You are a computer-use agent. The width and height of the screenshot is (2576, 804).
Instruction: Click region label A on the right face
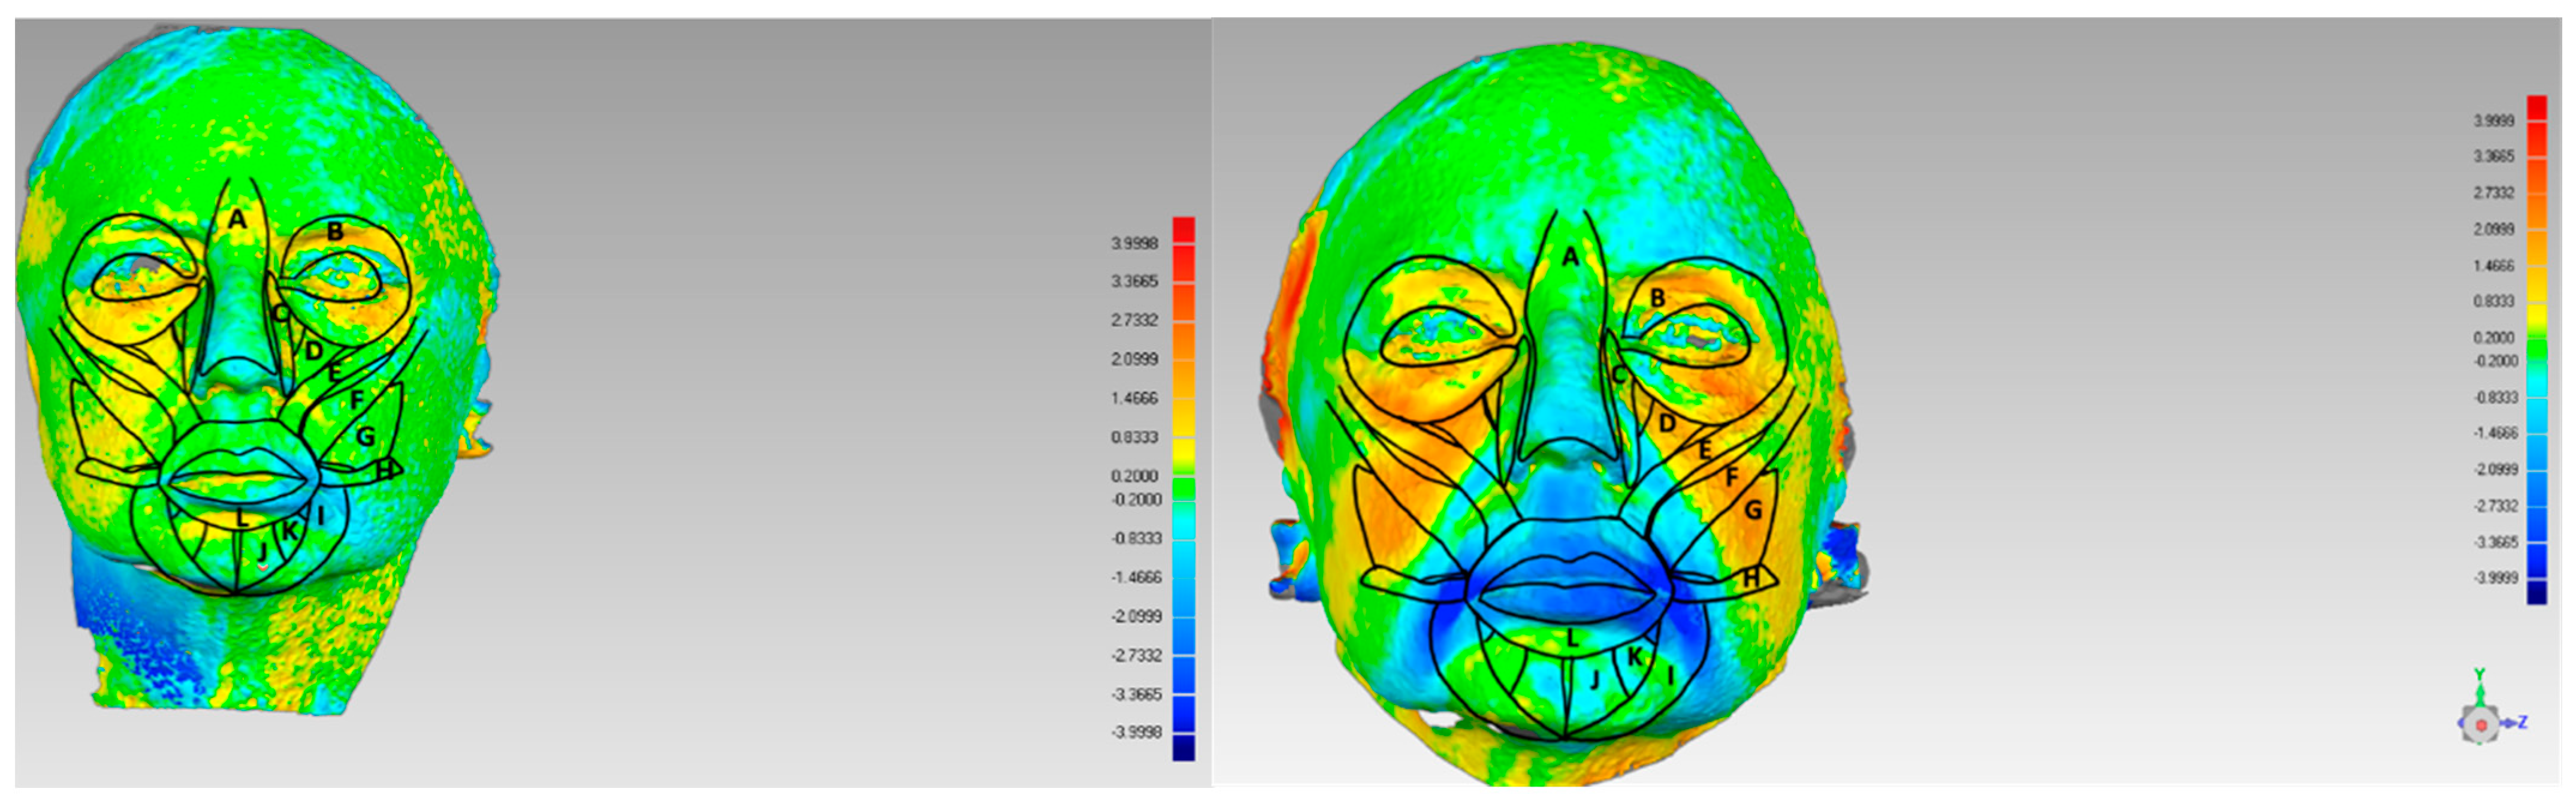pos(1570,258)
